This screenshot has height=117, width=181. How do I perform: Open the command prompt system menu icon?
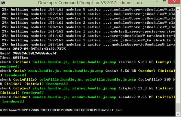pos(2,3)
